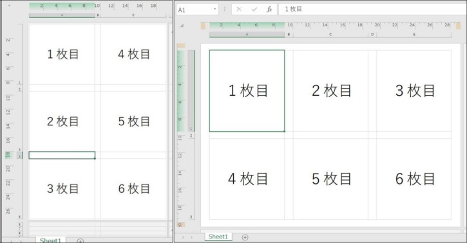Image resolution: width=467 pixels, height=243 pixels.
Task: Click selected empty cell A4, left window
Action: (x=62, y=156)
